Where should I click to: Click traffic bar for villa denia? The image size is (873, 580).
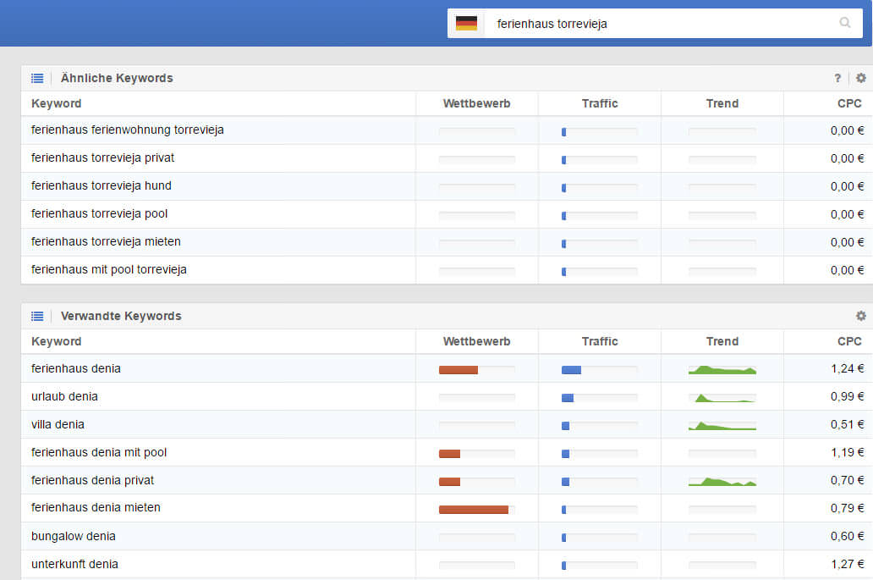tap(599, 426)
